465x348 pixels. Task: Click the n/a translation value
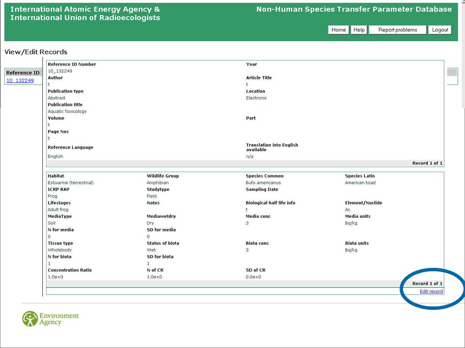(x=250, y=157)
